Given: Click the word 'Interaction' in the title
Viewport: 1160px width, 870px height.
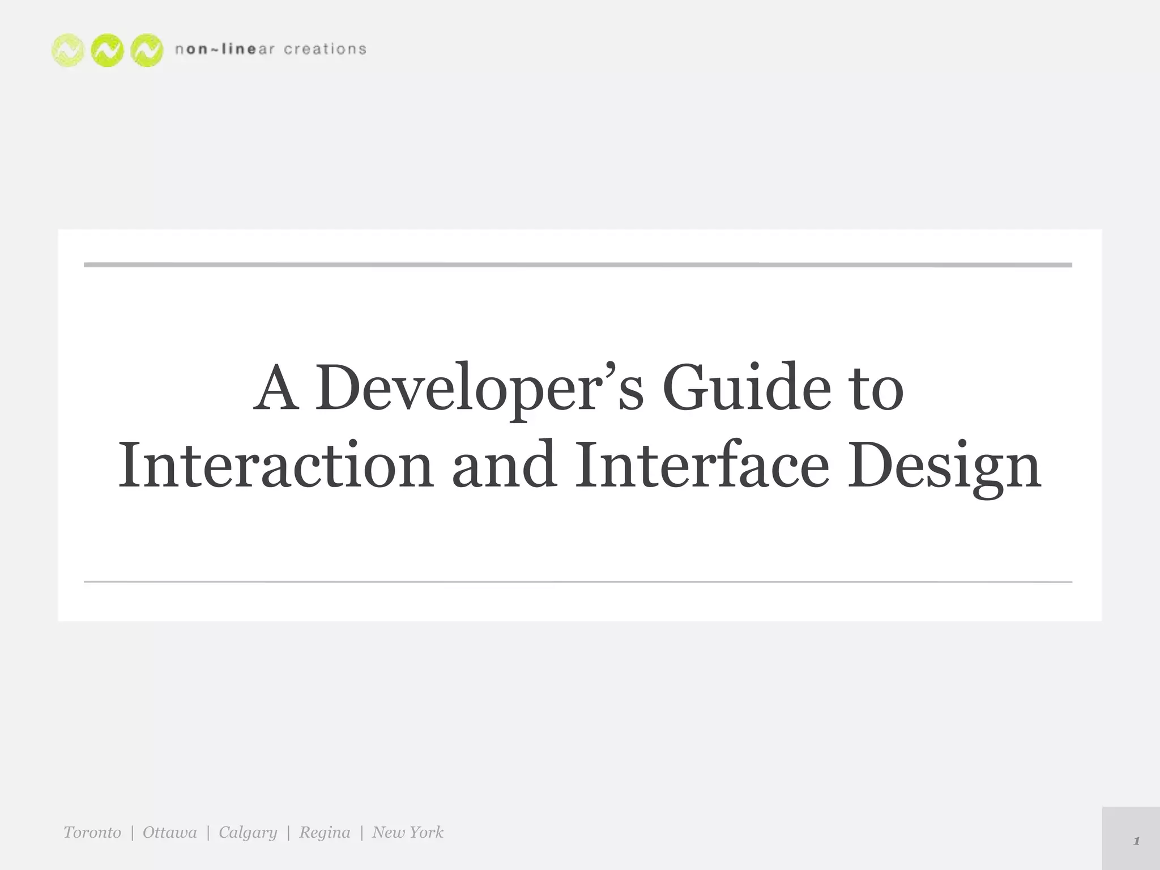Looking at the screenshot, I should [275, 466].
